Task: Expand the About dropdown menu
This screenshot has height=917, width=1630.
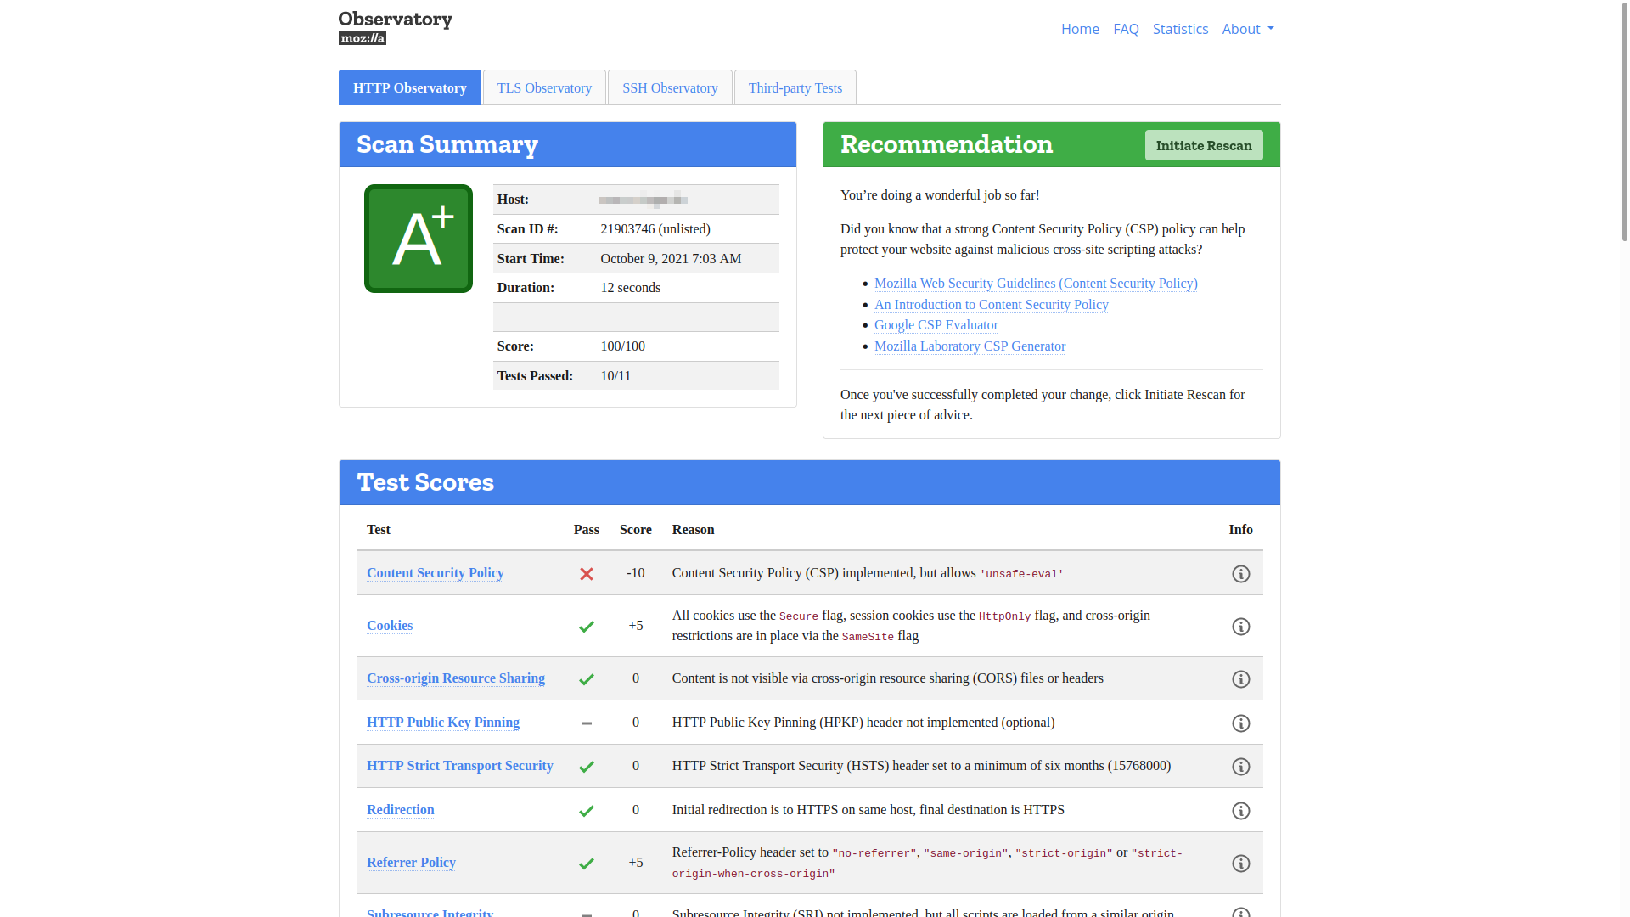Action: 1248,29
